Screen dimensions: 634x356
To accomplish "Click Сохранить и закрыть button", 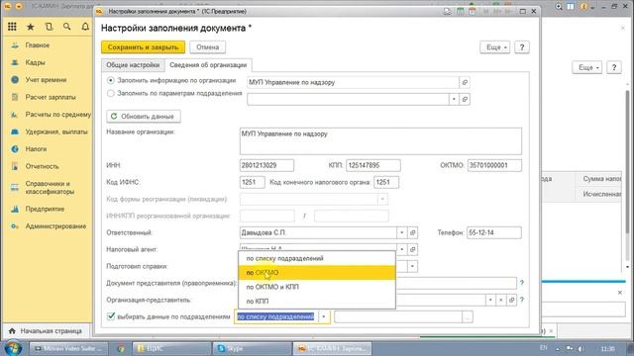I will [143, 47].
